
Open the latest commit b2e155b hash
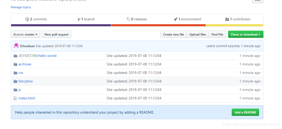(234, 46)
